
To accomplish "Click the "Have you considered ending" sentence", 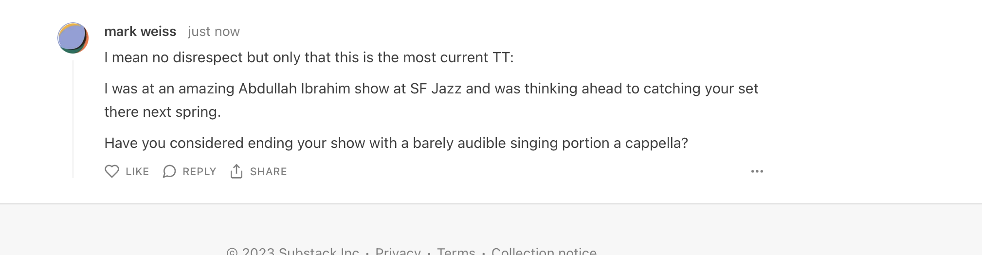I will (x=396, y=143).
